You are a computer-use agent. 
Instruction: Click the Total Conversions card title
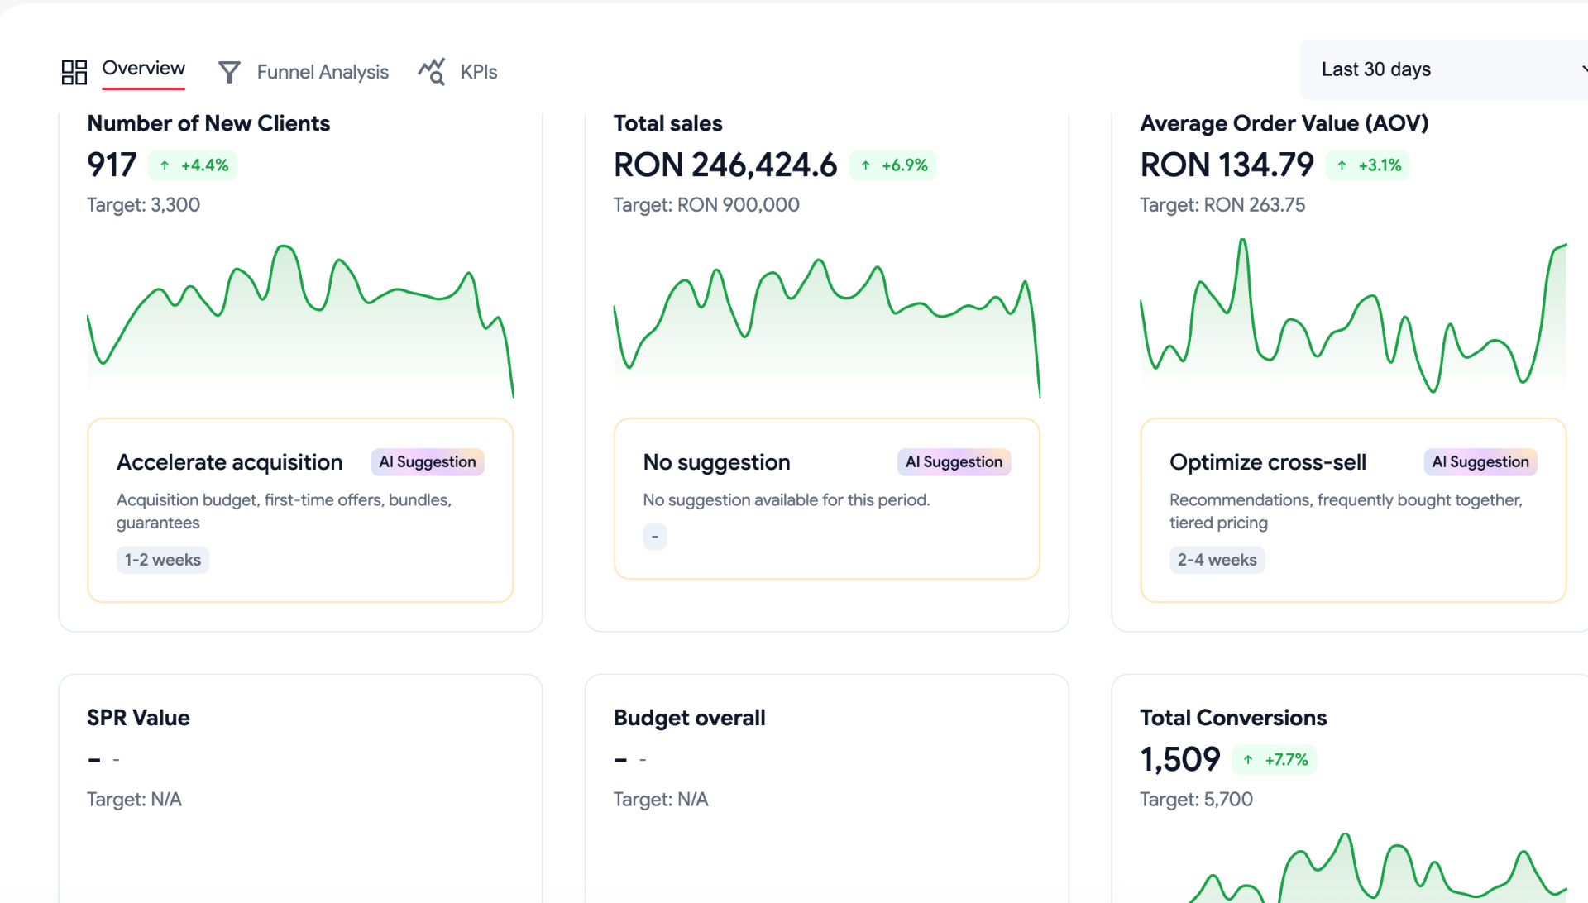tap(1233, 718)
